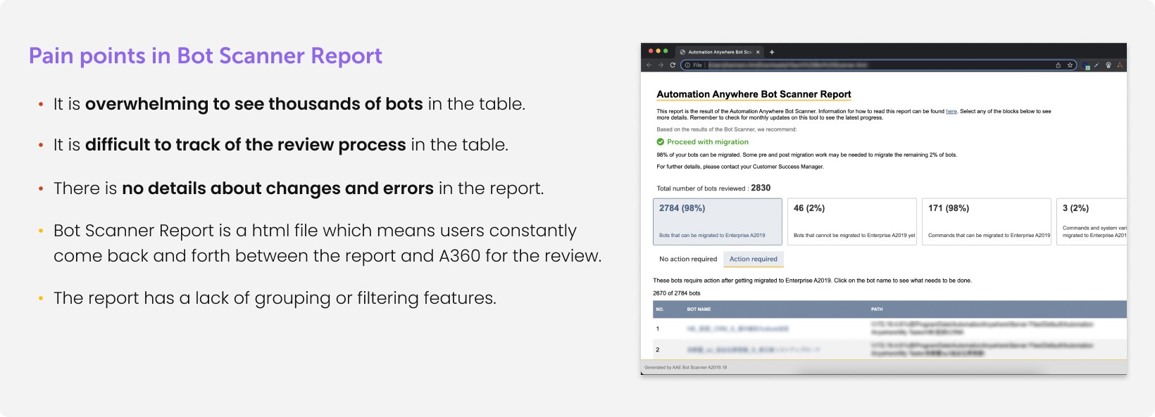Open the bot name link in row 1
The height and width of the screenshot is (417, 1155).
coord(737,328)
